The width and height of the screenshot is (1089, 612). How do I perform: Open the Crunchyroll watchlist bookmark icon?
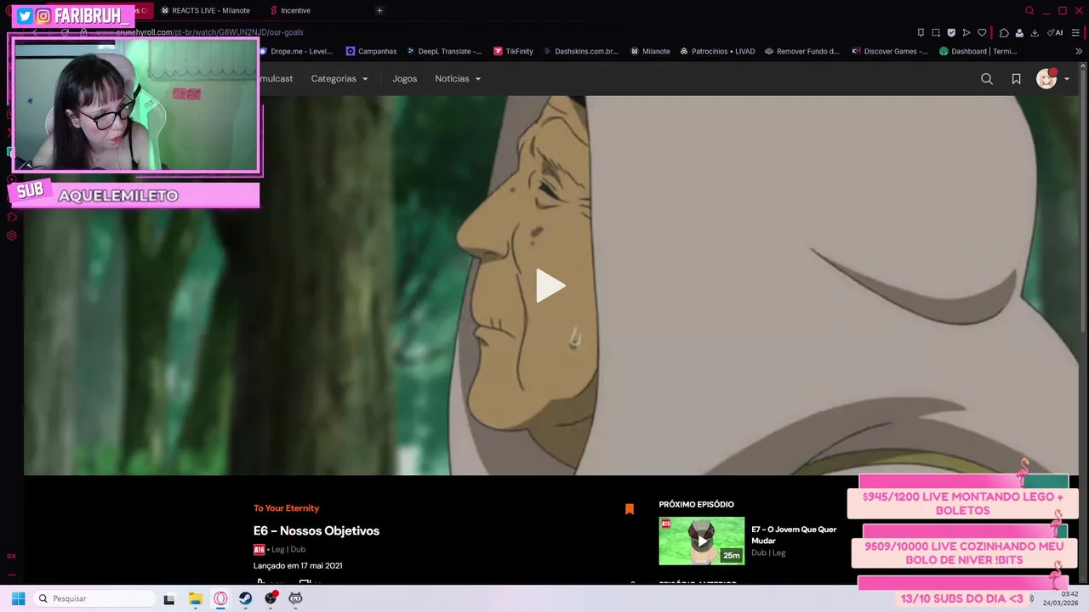point(1016,79)
